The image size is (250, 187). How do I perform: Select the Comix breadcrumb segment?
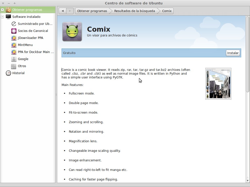point(167,11)
